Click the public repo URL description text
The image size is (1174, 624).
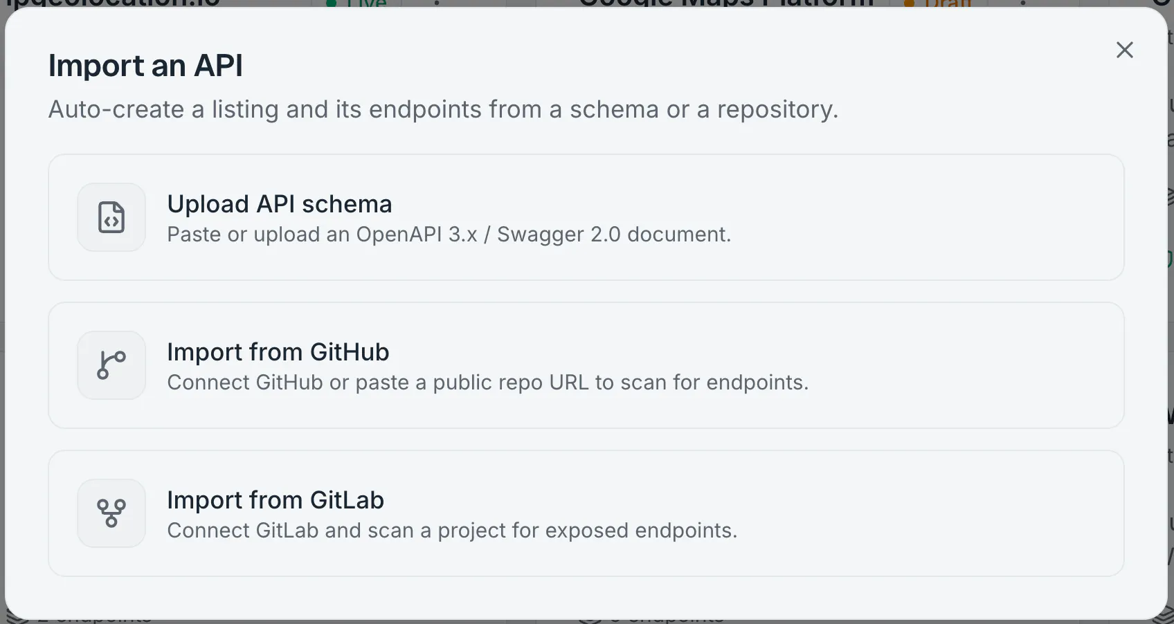pos(488,383)
